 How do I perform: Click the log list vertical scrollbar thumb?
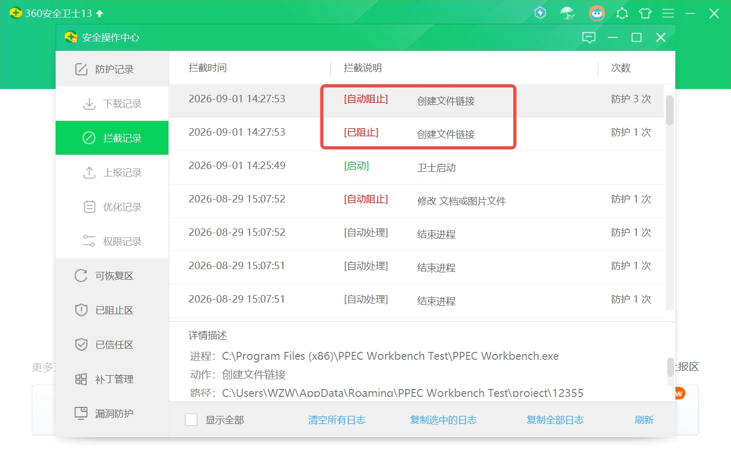[x=670, y=110]
